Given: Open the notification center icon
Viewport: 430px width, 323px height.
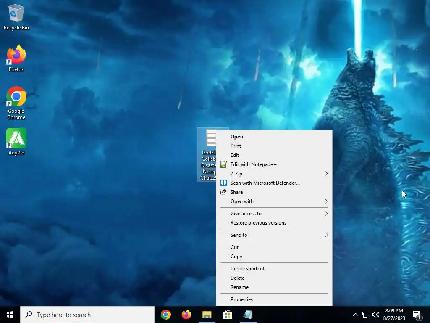Looking at the screenshot, I should (417, 315).
